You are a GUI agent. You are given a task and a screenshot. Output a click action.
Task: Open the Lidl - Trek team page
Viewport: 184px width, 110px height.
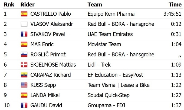99,65
